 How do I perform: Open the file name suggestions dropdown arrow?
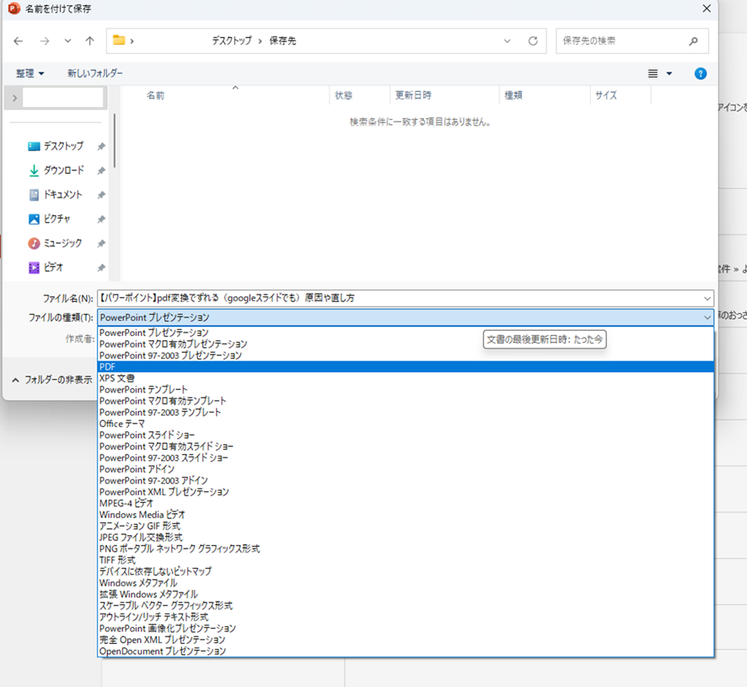(707, 298)
